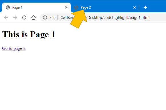Close the Page 2 tab
The height and width of the screenshot is (110, 166).
[135, 7]
